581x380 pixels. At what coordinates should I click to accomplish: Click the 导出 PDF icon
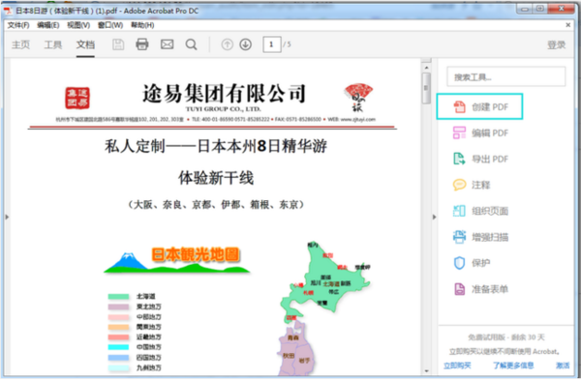pyautogui.click(x=459, y=159)
